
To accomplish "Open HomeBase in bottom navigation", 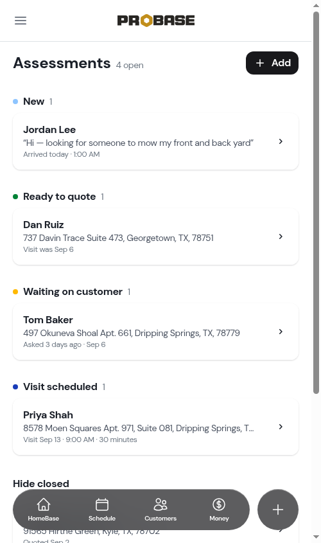I will click(x=43, y=510).
